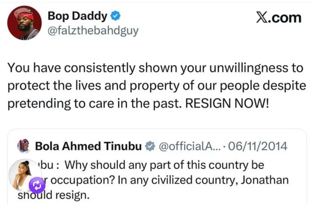Open Bola Ahmed Tinubu's small profile avatar
Image resolution: width=314 pixels, height=210 pixels.
click(x=22, y=146)
